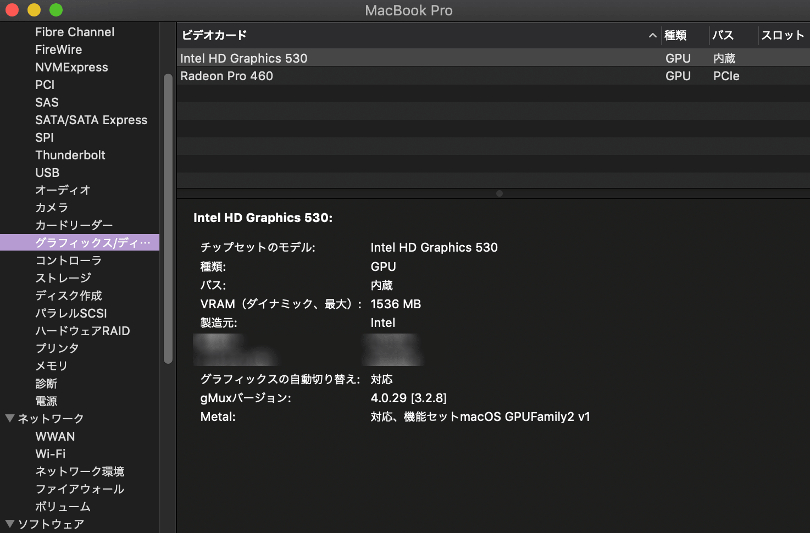Open コントローラ sidebar item
The height and width of the screenshot is (533, 810).
[69, 260]
